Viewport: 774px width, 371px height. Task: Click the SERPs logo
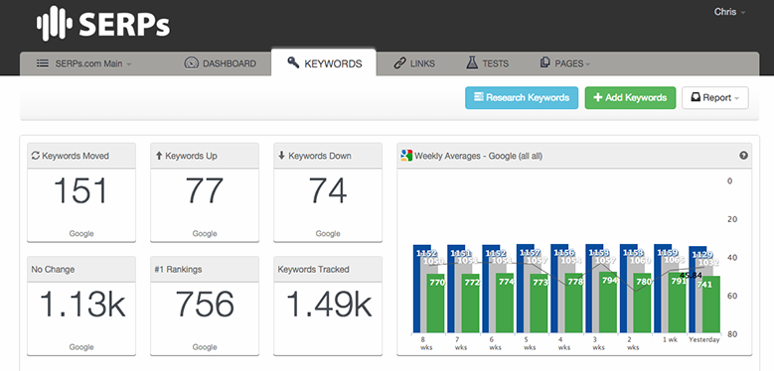[103, 25]
